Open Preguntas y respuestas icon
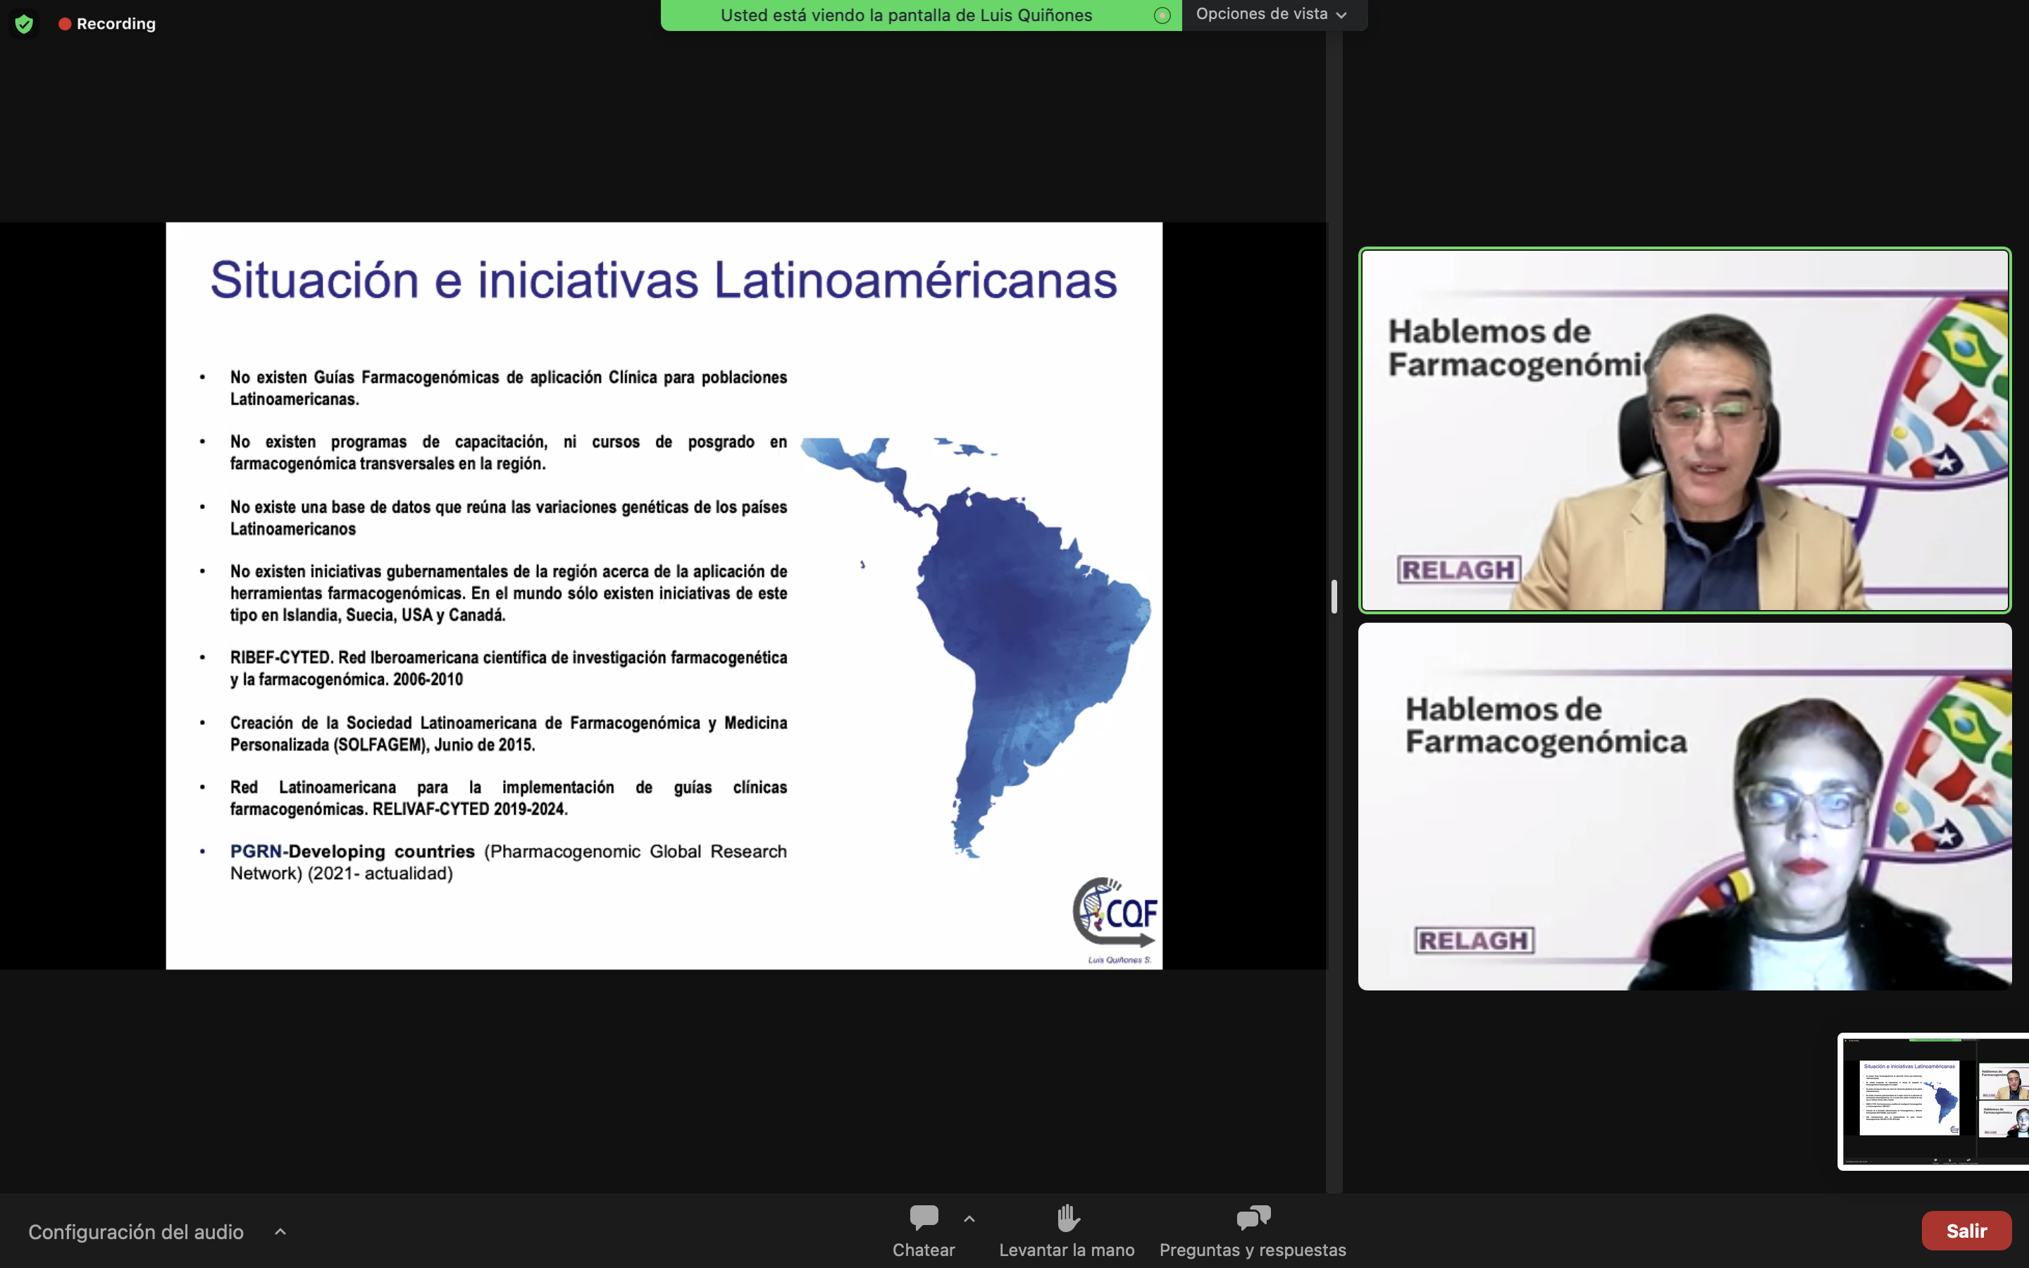This screenshot has width=2029, height=1268. 1253,1217
